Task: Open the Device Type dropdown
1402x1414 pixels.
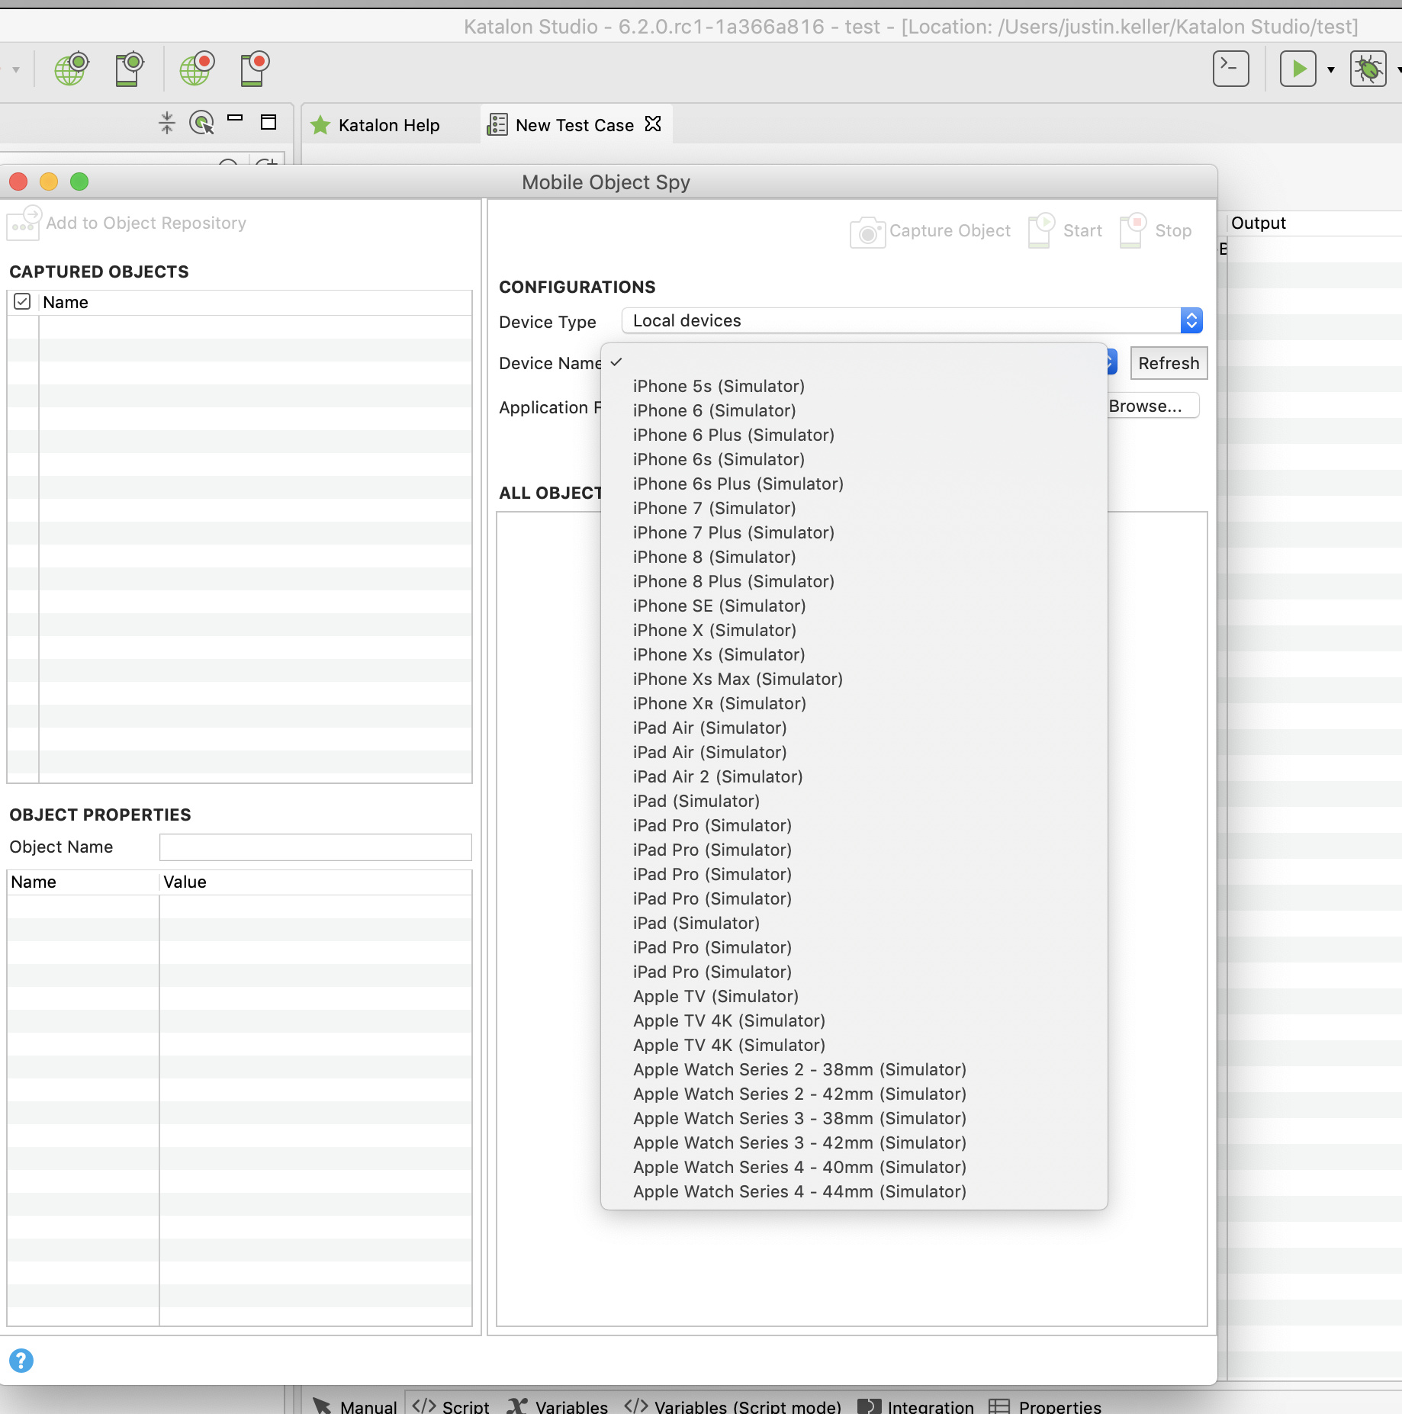Action: pyautogui.click(x=912, y=320)
